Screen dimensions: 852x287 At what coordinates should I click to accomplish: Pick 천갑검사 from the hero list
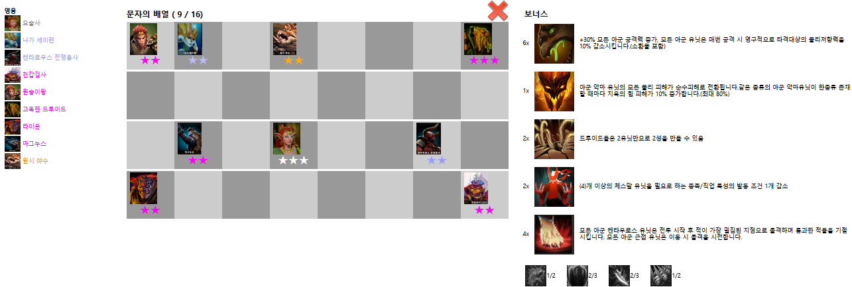tap(34, 74)
